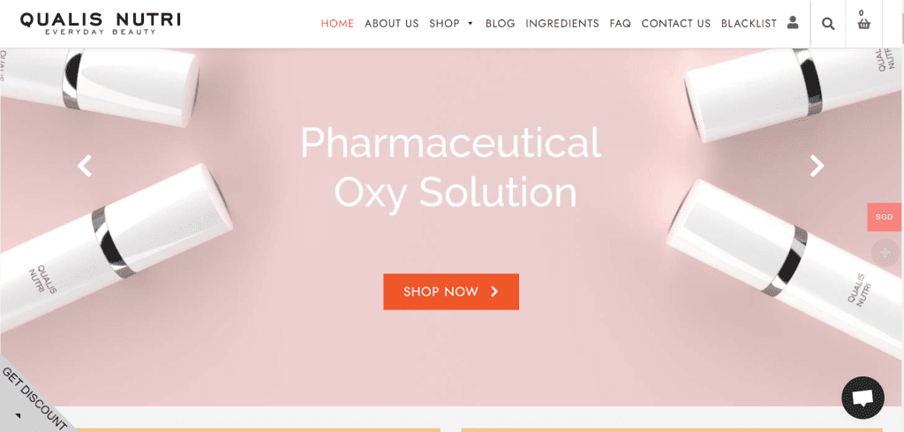904x432 pixels.
Task: Expand the Get Discount corner tab
Action: click(x=33, y=398)
